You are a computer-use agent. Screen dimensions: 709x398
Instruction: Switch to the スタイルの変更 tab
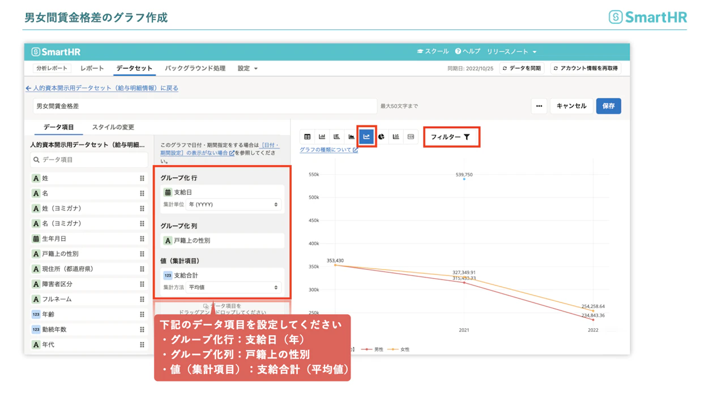113,127
